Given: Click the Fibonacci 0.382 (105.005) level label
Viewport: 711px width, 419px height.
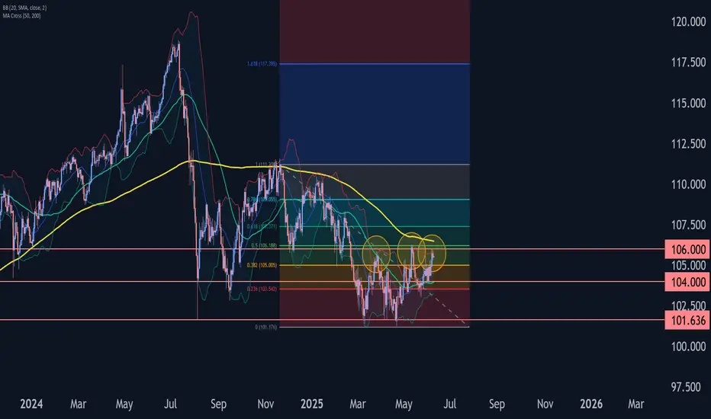Looking at the screenshot, I should (262, 265).
